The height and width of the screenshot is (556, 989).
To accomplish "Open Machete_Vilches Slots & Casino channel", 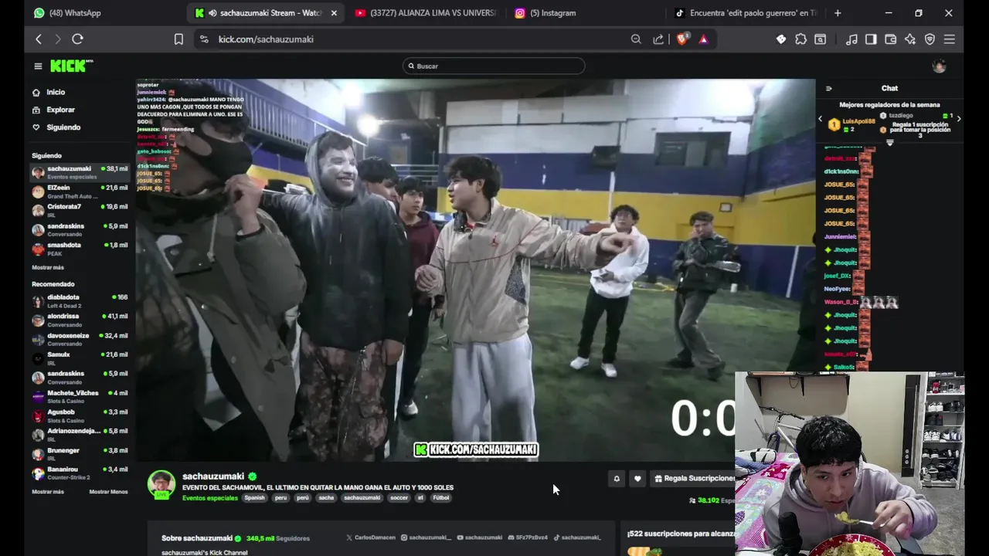I will tap(80, 396).
